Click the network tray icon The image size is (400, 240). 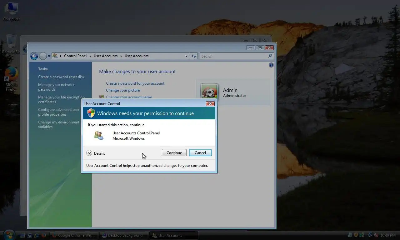pyautogui.click(x=370, y=235)
